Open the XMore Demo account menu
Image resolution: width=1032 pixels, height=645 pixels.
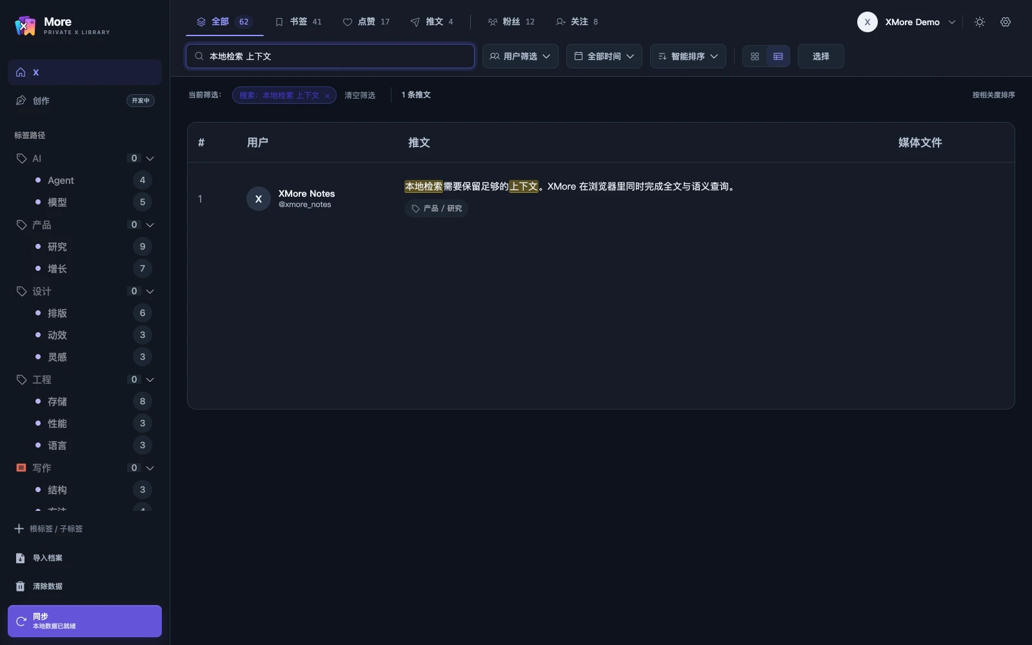point(906,22)
